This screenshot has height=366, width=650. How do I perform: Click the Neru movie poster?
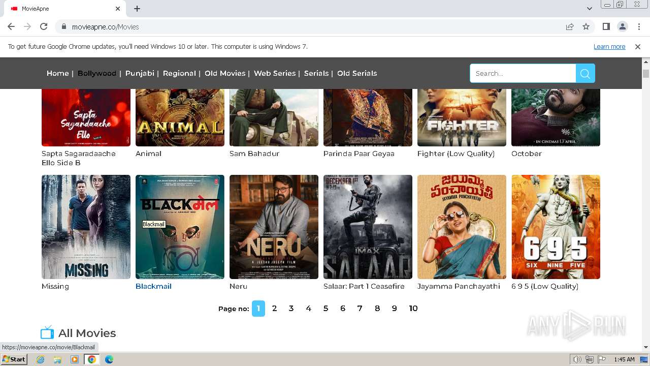tap(274, 227)
